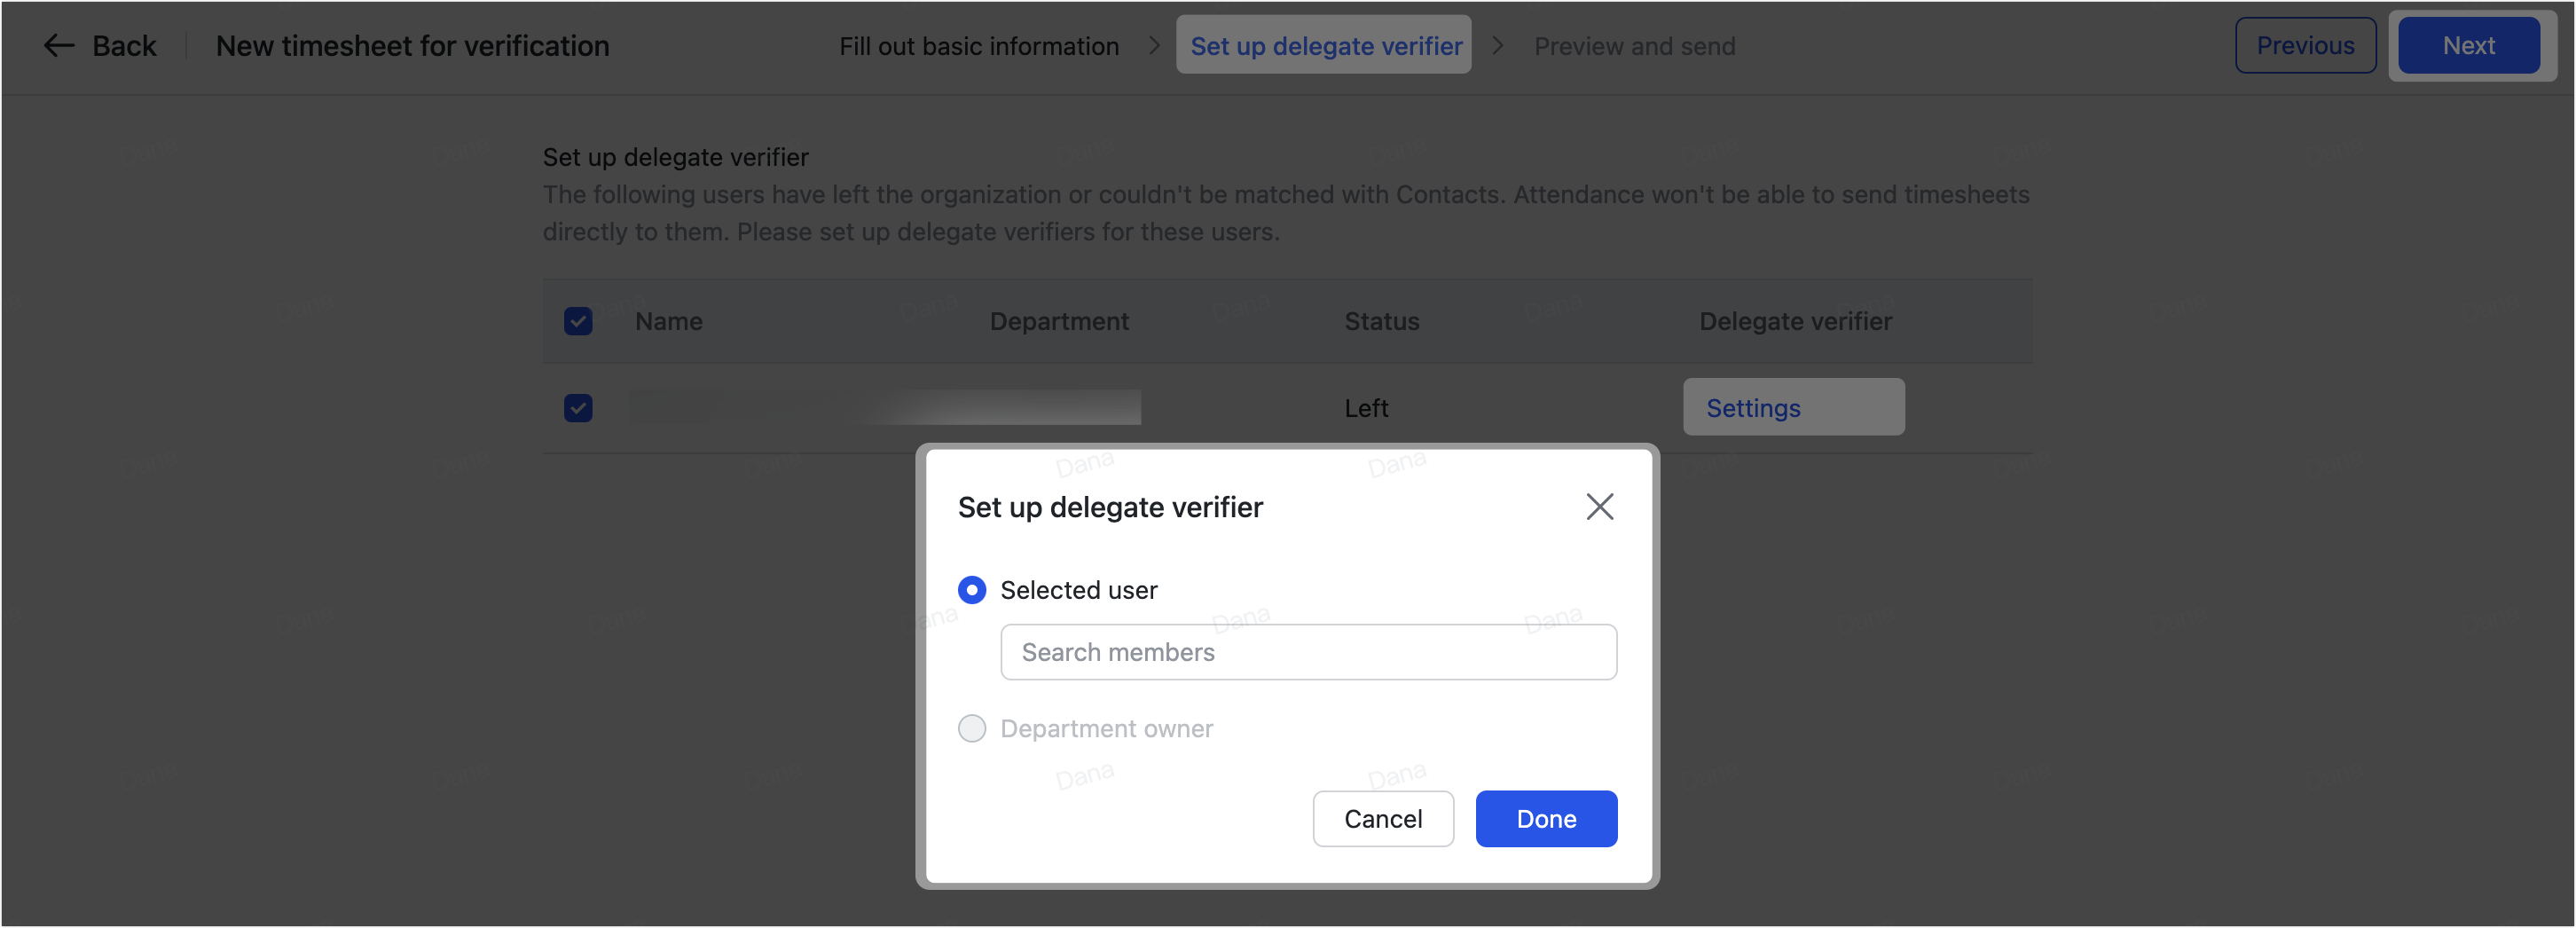This screenshot has height=928, width=2576.
Task: Click the New timesheet for verification title
Action: [412, 46]
